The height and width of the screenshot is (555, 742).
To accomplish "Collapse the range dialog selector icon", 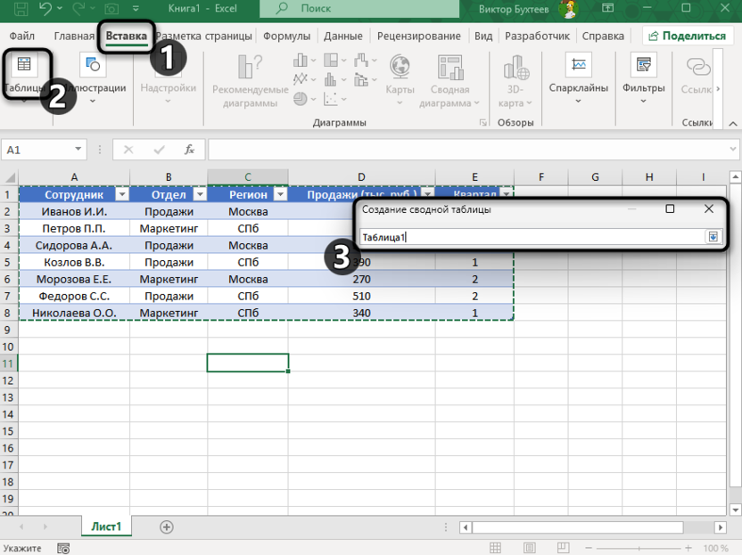I will point(713,237).
